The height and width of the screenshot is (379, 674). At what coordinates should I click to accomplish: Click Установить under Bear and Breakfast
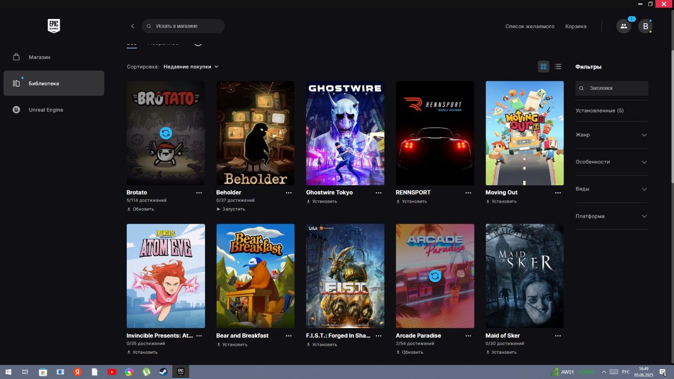tap(232, 344)
